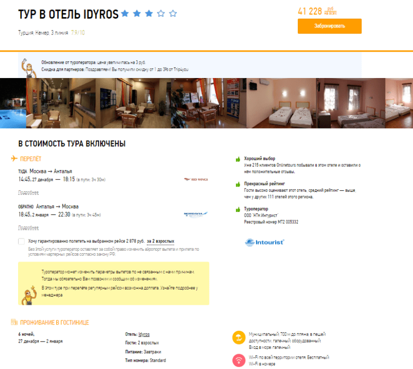Click thumbs-up icon beside Туроператор

coord(238,209)
